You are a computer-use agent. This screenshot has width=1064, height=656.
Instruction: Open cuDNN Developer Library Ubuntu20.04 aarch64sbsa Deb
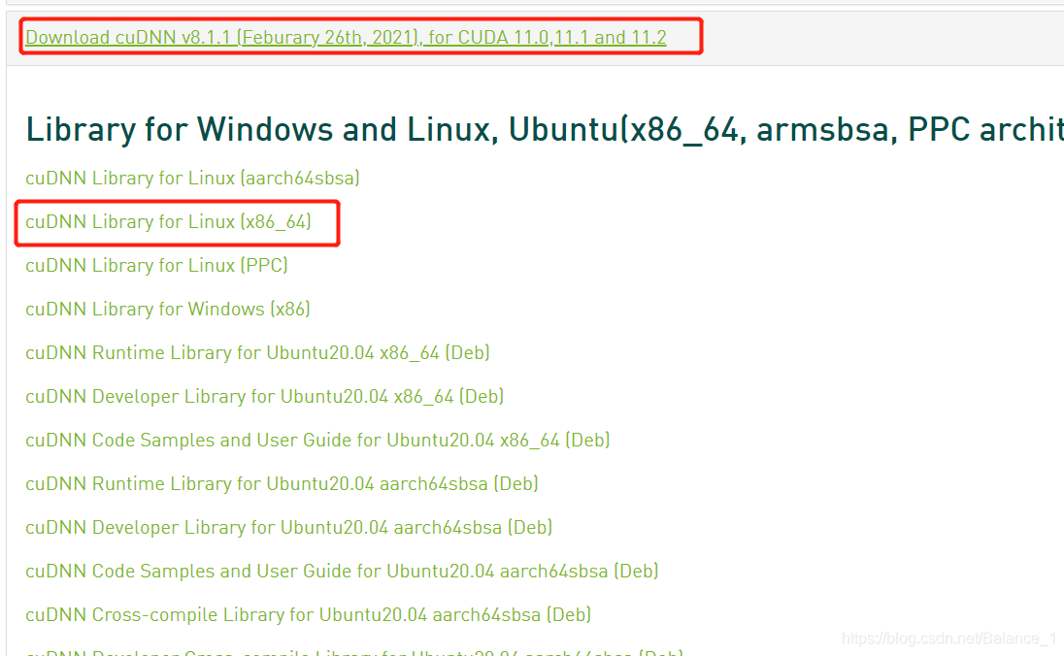coord(289,527)
